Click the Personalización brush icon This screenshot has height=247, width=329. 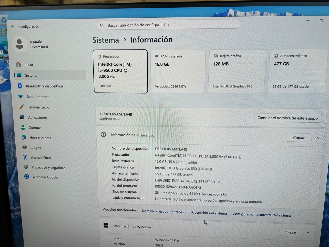(22, 107)
